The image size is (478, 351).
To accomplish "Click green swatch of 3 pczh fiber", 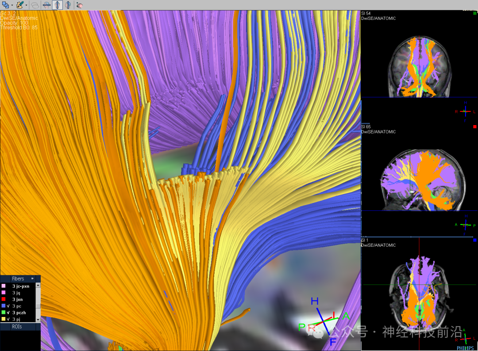I will [4, 313].
